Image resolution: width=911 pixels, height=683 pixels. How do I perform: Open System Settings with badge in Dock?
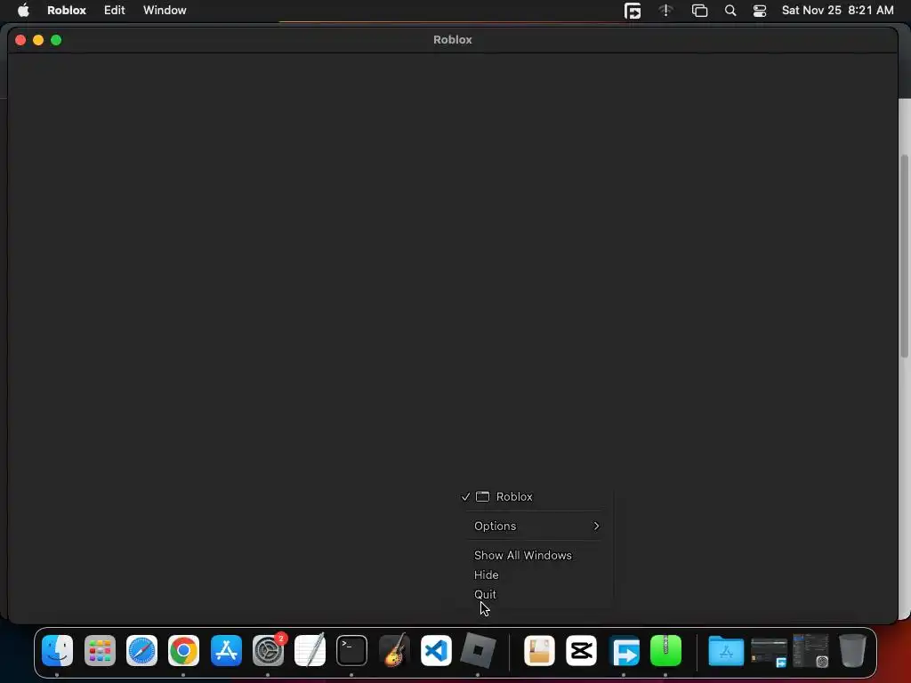point(269,650)
